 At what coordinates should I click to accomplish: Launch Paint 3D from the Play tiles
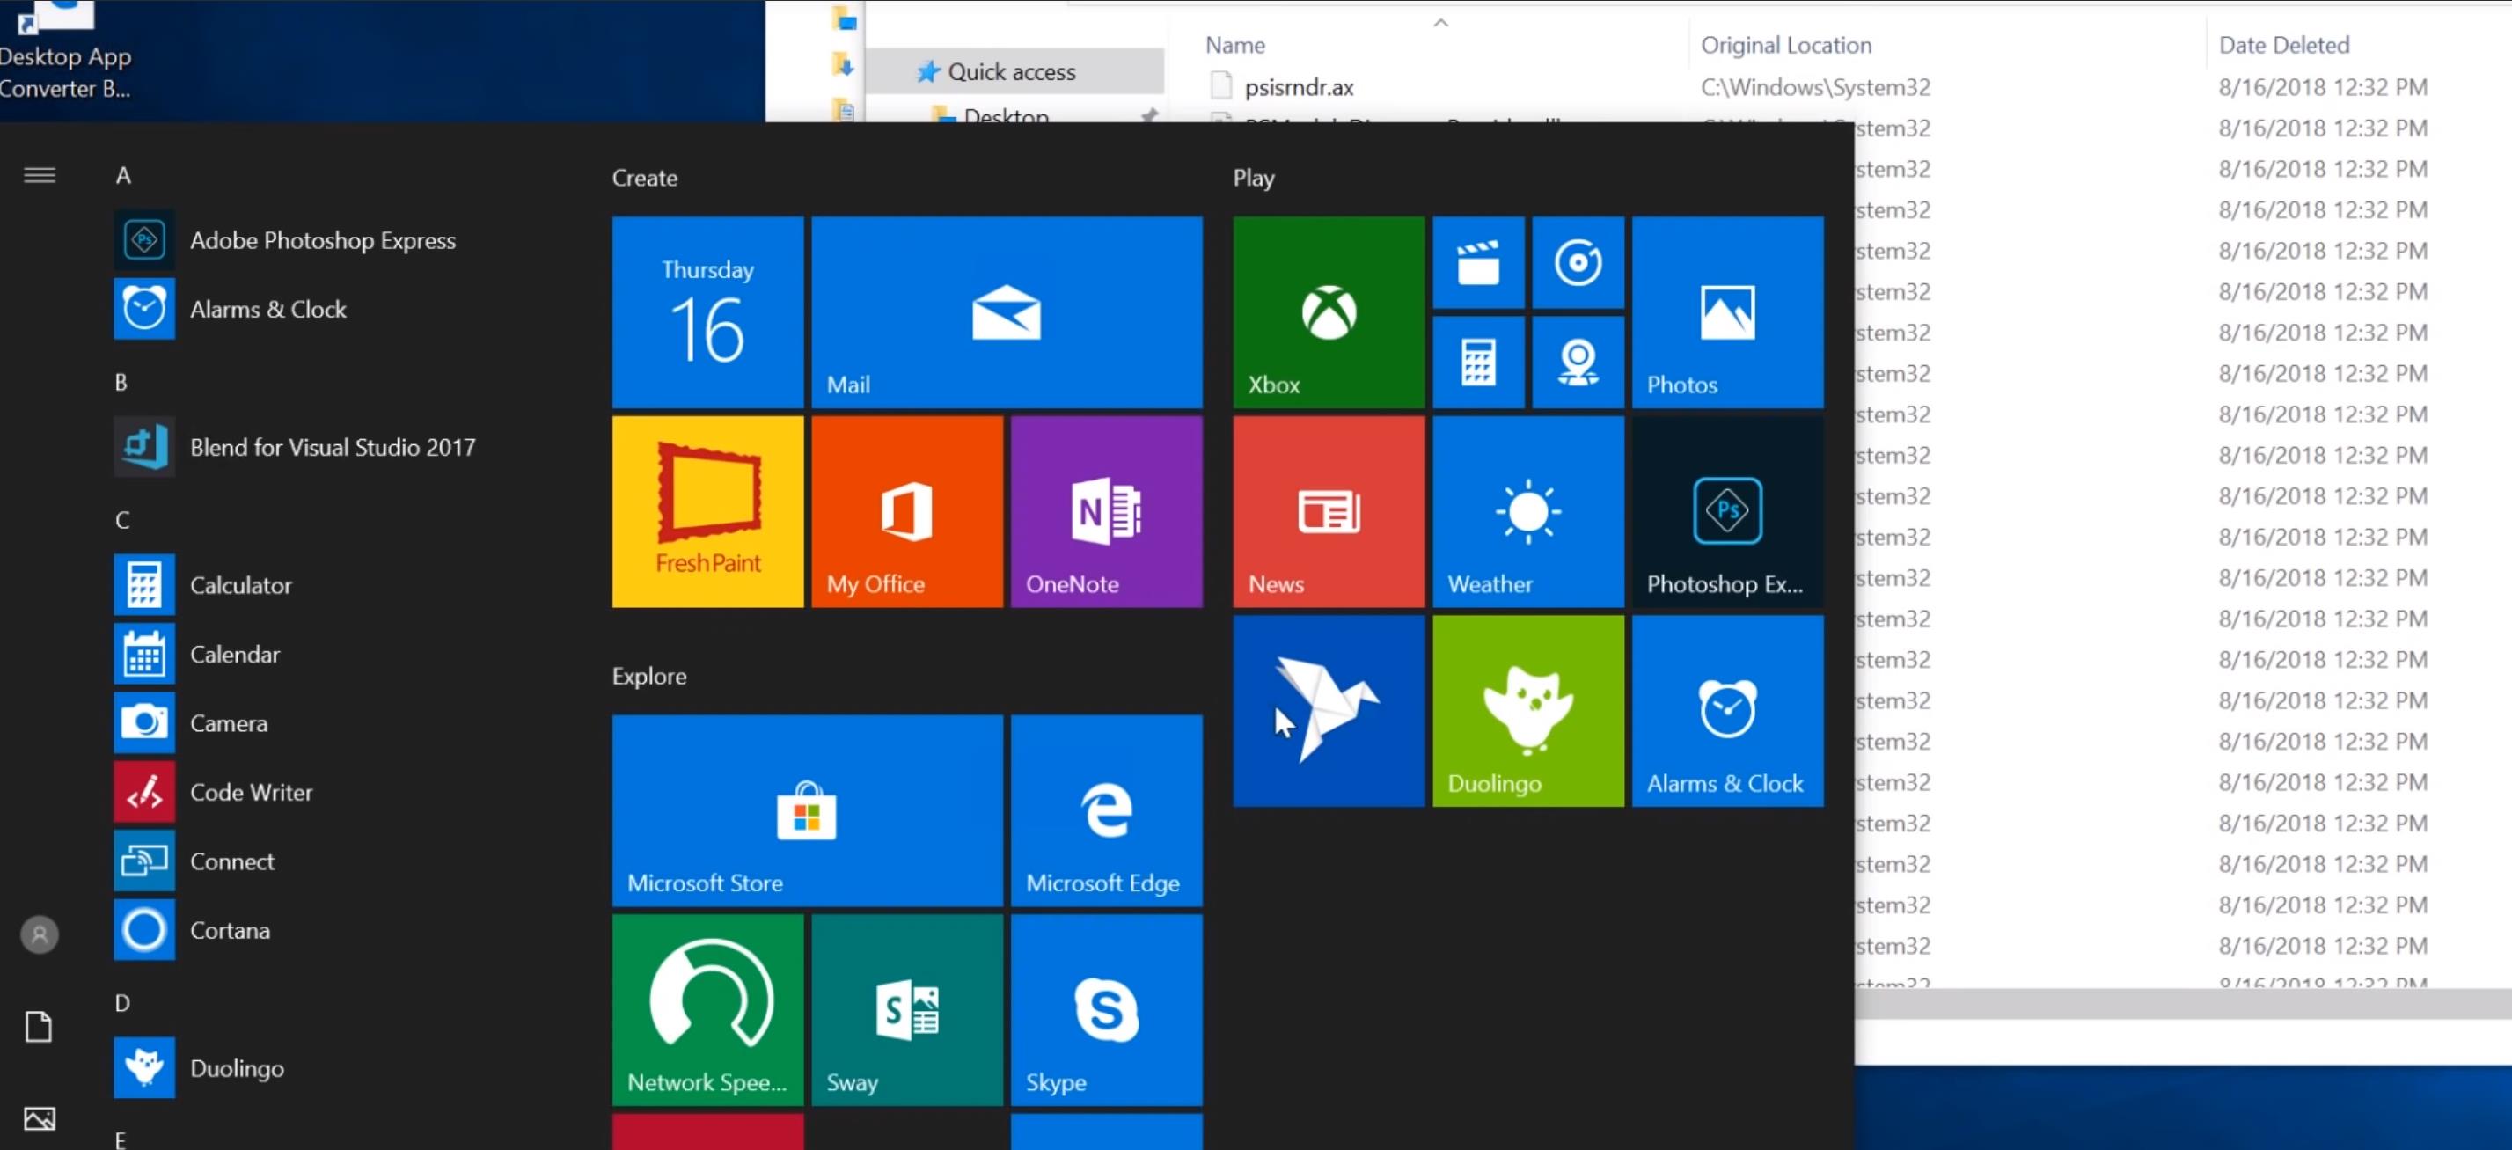pos(1329,711)
